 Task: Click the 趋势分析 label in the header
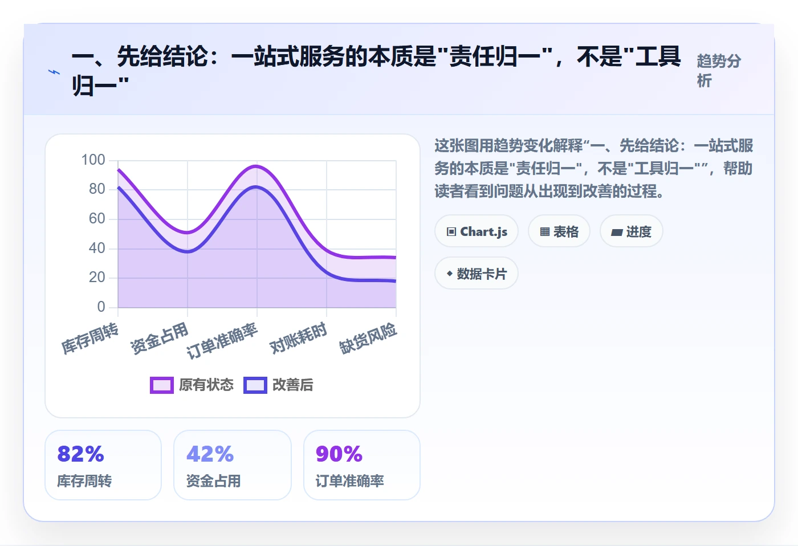pos(719,71)
